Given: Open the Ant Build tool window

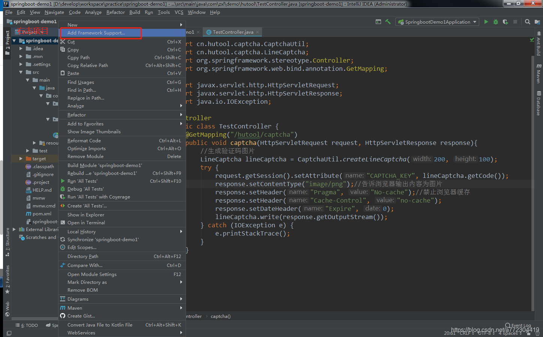Looking at the screenshot, I should 538,44.
